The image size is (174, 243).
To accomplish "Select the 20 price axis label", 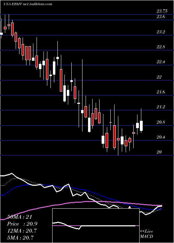I will coord(159,152).
